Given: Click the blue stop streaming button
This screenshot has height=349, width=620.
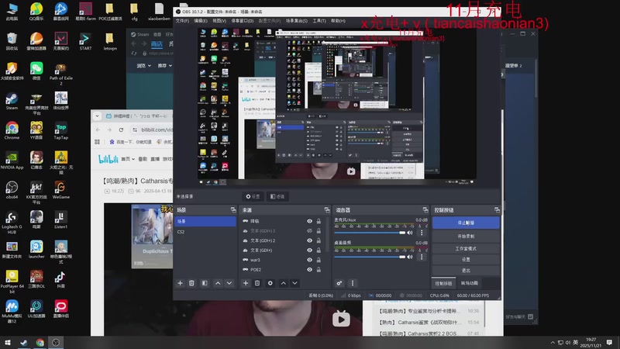Looking at the screenshot, I should click(466, 223).
